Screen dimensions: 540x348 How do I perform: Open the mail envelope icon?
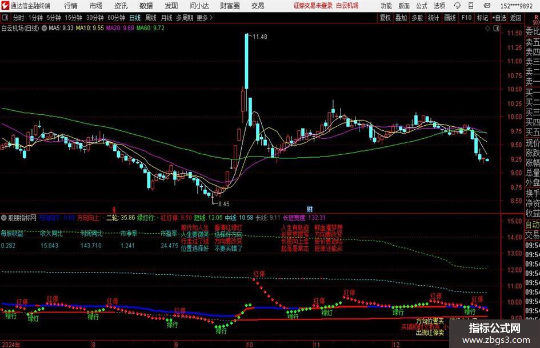tap(487, 6)
